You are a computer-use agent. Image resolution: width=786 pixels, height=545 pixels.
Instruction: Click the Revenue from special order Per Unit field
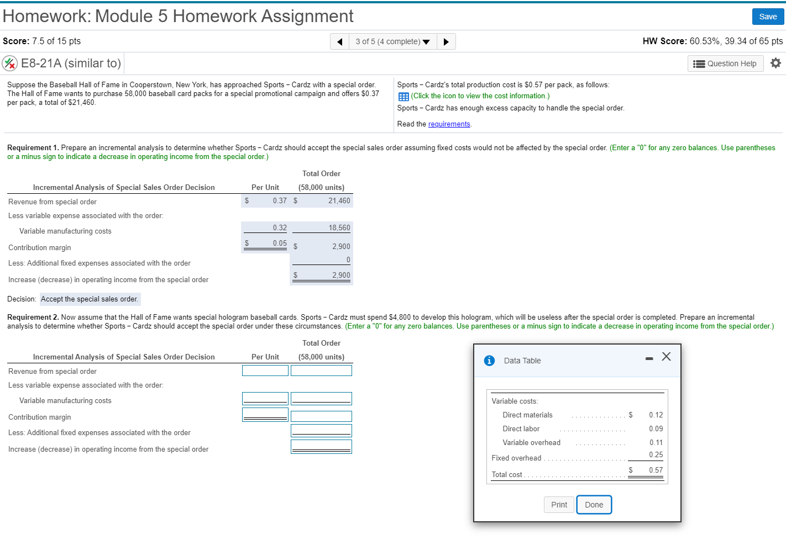[265, 371]
